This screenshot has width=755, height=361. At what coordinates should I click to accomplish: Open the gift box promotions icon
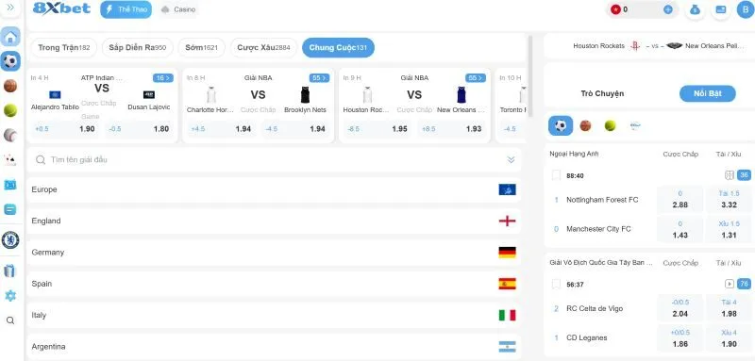(x=10, y=271)
